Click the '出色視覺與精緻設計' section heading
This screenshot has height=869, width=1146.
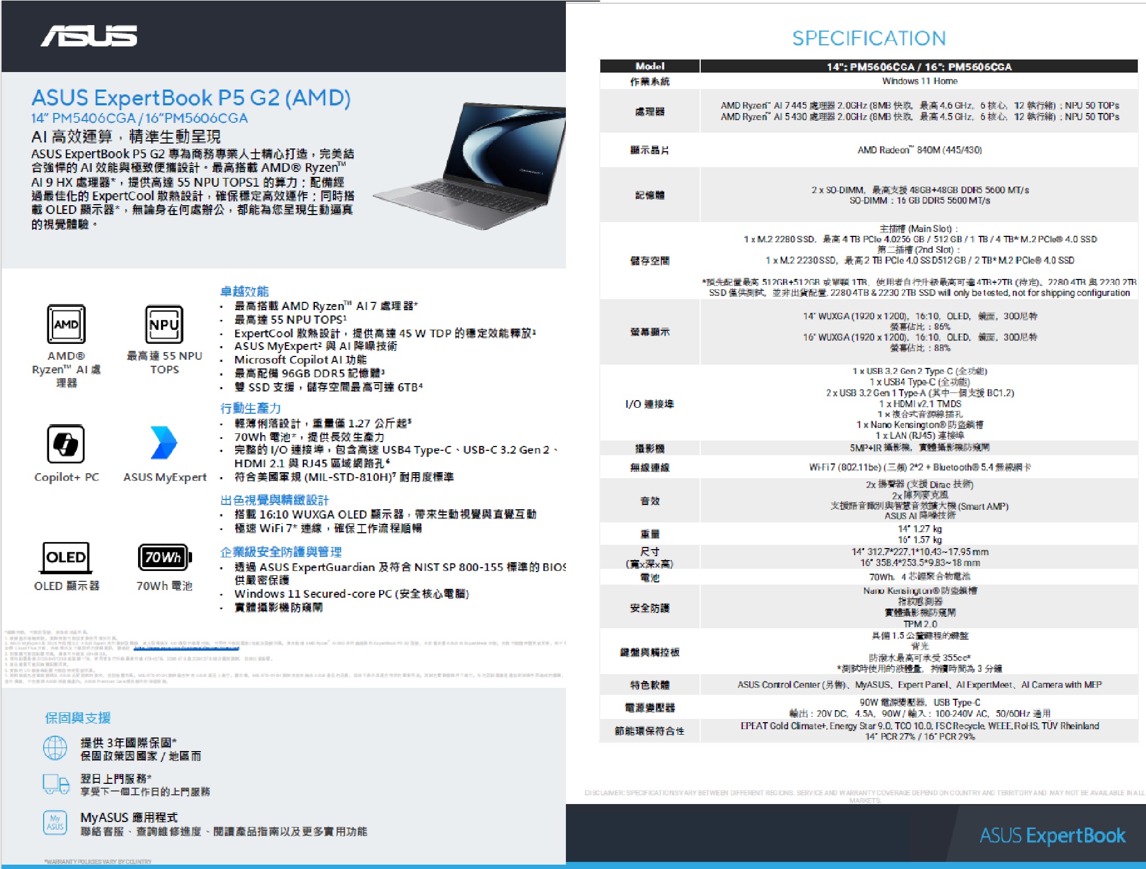point(274,500)
